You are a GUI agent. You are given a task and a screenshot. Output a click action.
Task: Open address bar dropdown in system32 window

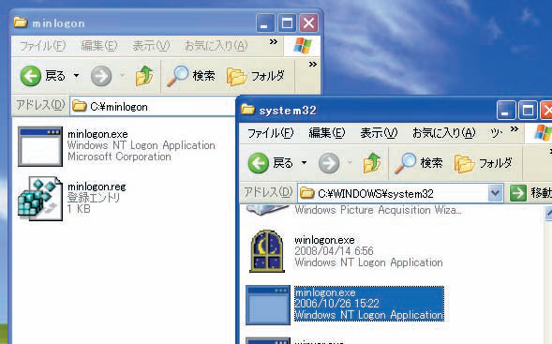[496, 193]
